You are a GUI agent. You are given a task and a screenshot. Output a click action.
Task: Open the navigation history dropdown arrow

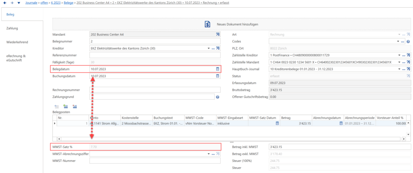[18, 3]
